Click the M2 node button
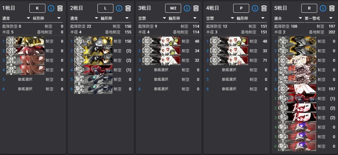338x155 pixels. tap(173, 8)
